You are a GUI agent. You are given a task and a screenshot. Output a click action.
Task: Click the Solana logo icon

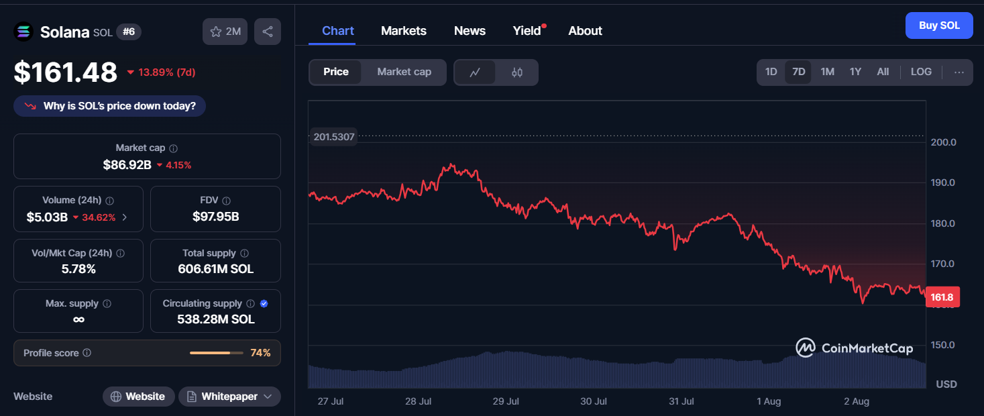point(23,32)
